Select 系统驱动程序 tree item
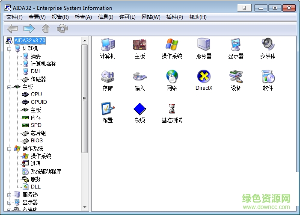The image size is (300, 215). [46, 171]
